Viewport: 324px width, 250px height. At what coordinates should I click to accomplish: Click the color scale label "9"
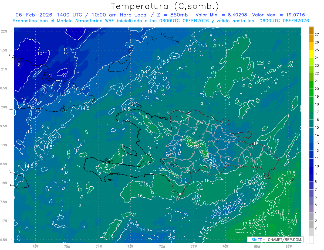(316, 174)
